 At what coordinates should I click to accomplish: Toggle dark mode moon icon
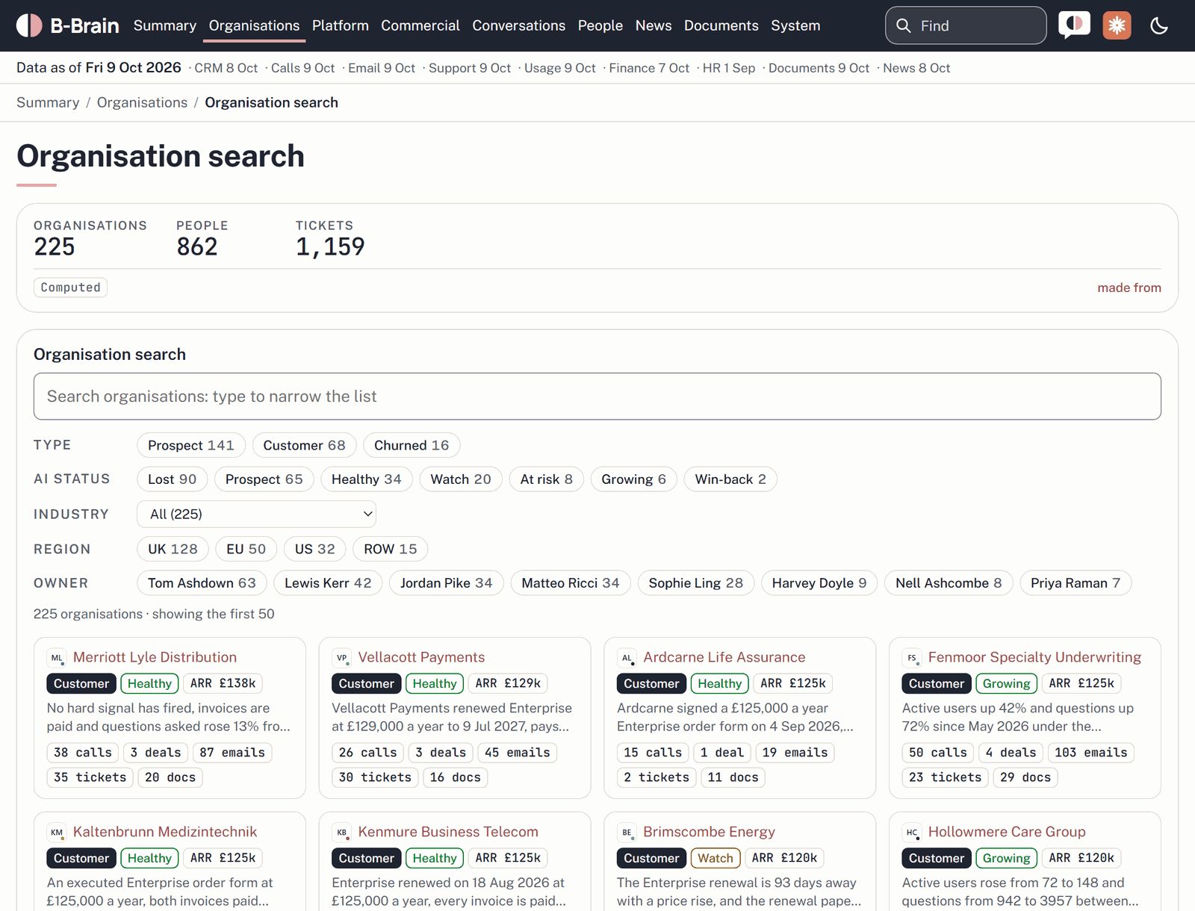tap(1159, 26)
